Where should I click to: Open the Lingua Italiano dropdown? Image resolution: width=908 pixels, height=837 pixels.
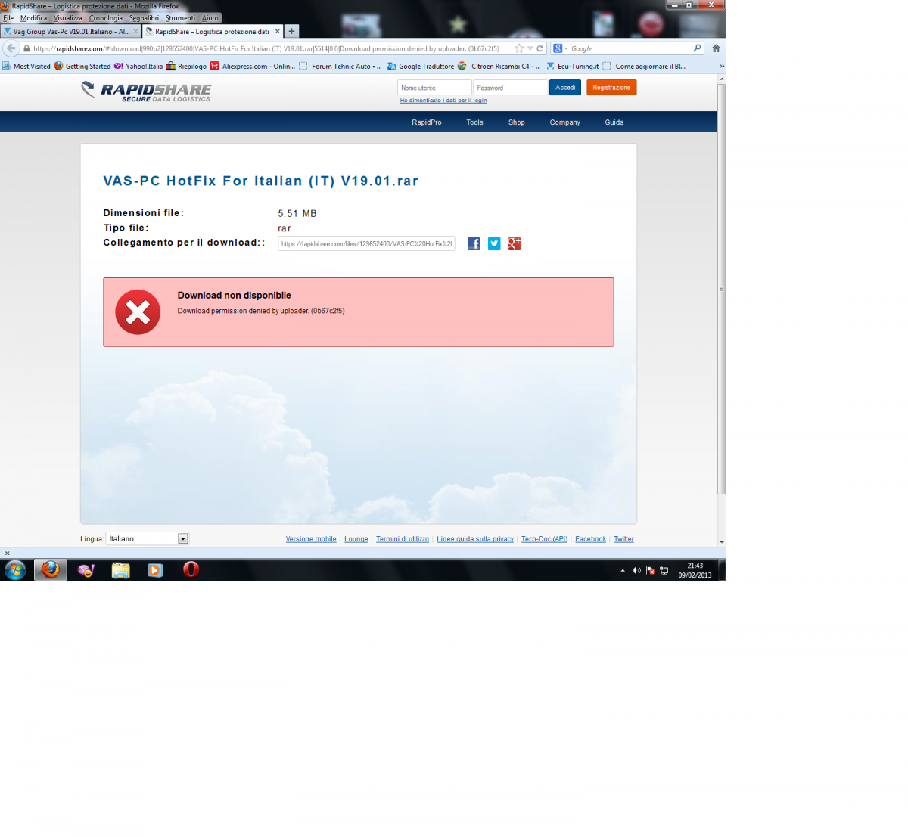147,538
